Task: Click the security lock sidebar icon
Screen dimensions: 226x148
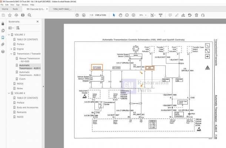Action: click(3, 24)
